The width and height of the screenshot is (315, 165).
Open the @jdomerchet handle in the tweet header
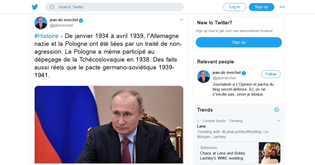tap(61, 25)
